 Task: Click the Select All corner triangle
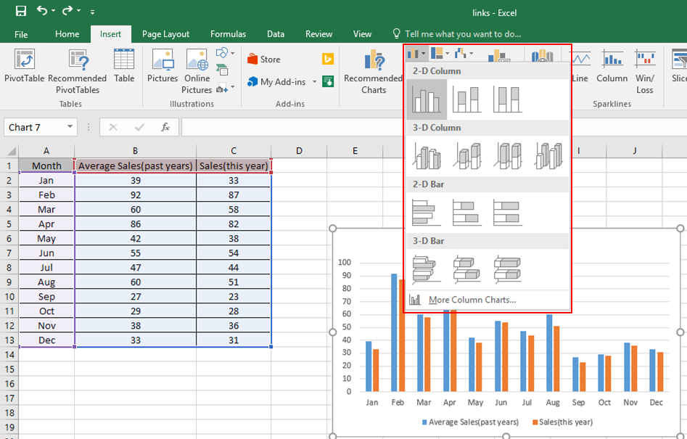(x=11, y=151)
